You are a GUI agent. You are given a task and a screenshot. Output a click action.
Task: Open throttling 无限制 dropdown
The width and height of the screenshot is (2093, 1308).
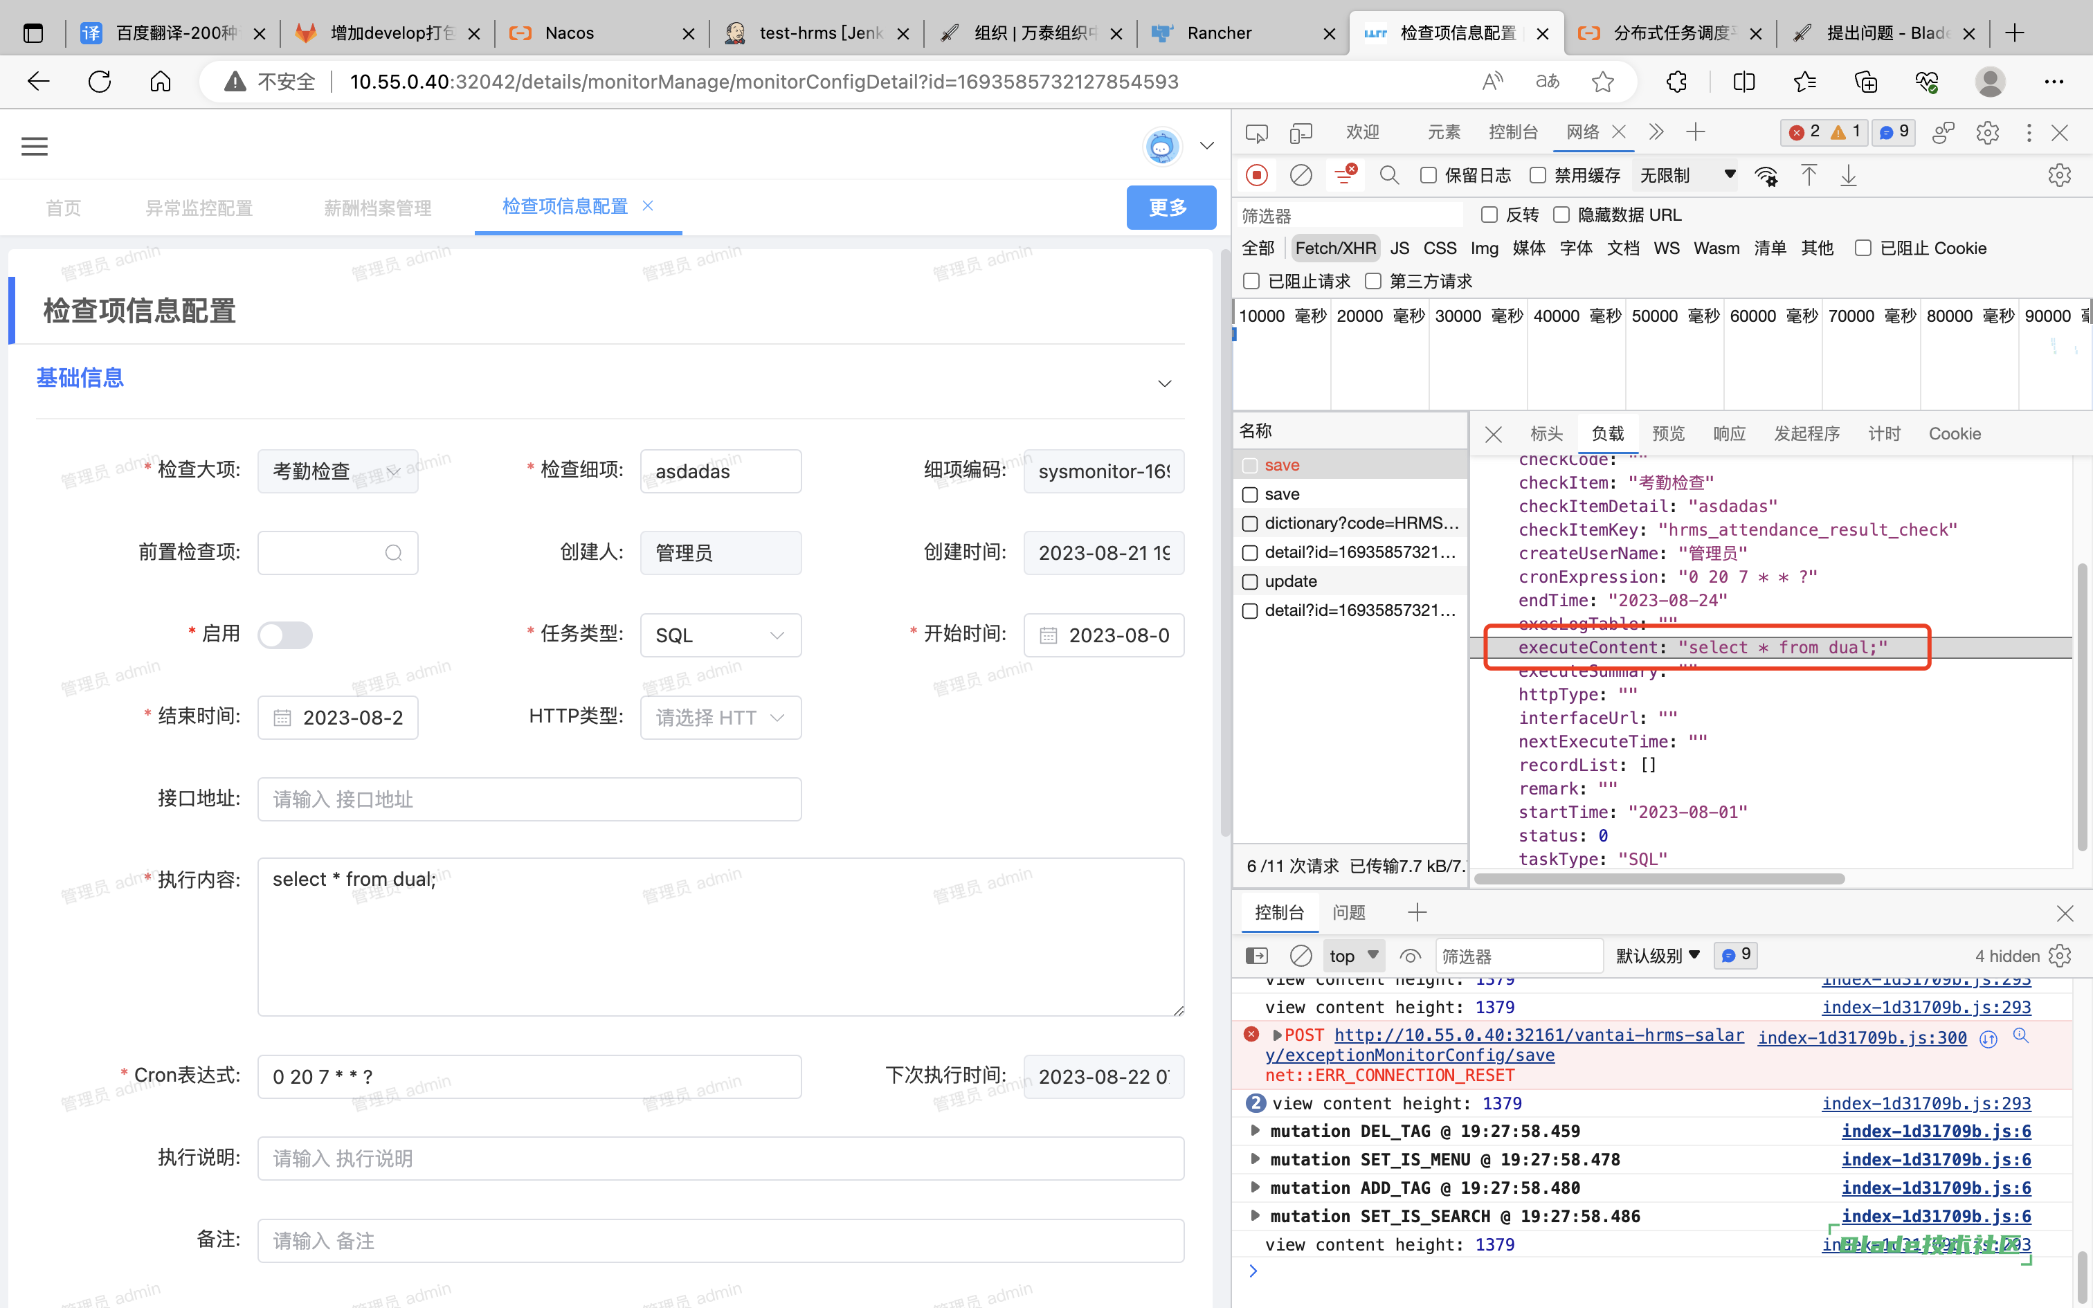pyautogui.click(x=1687, y=176)
